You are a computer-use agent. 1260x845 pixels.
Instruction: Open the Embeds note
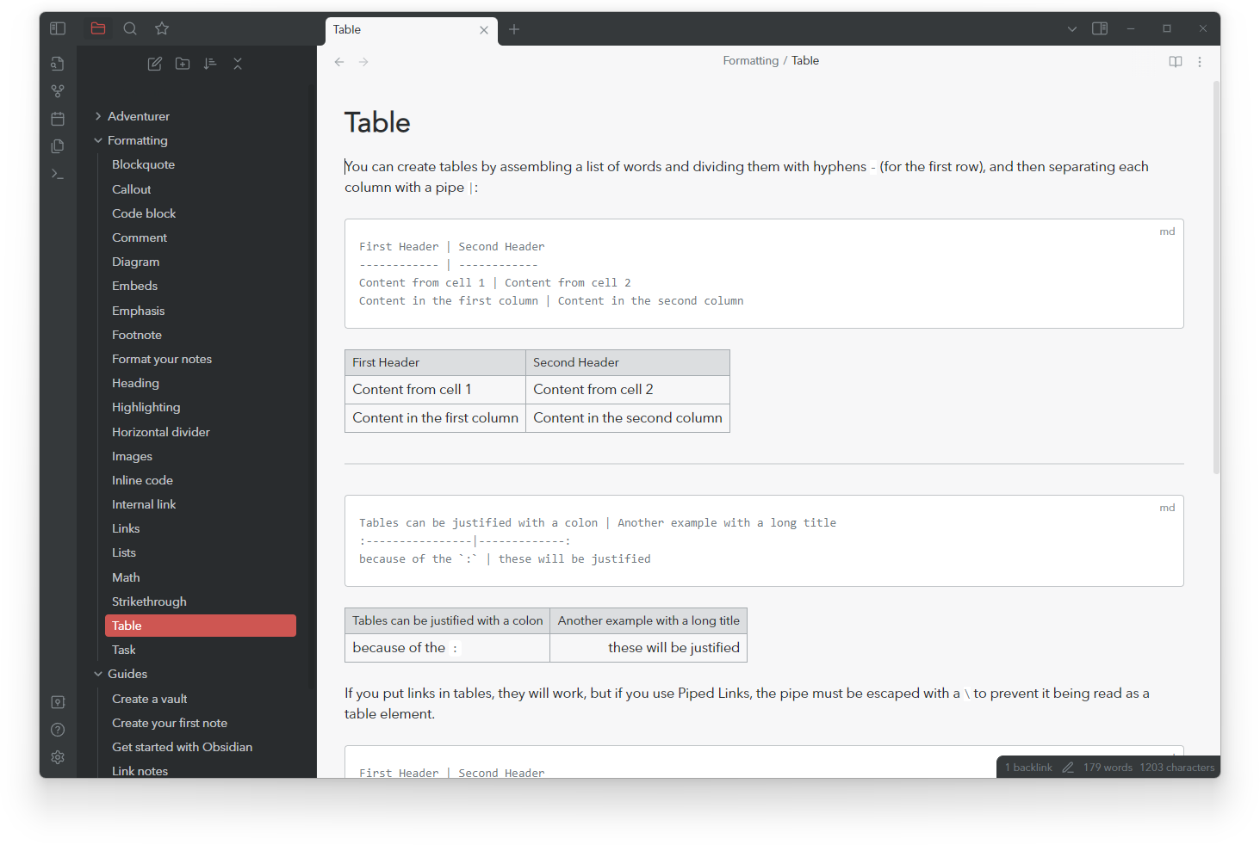[135, 286]
